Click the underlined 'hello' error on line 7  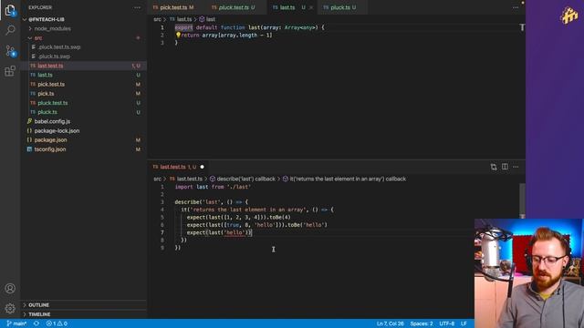[x=234, y=232]
